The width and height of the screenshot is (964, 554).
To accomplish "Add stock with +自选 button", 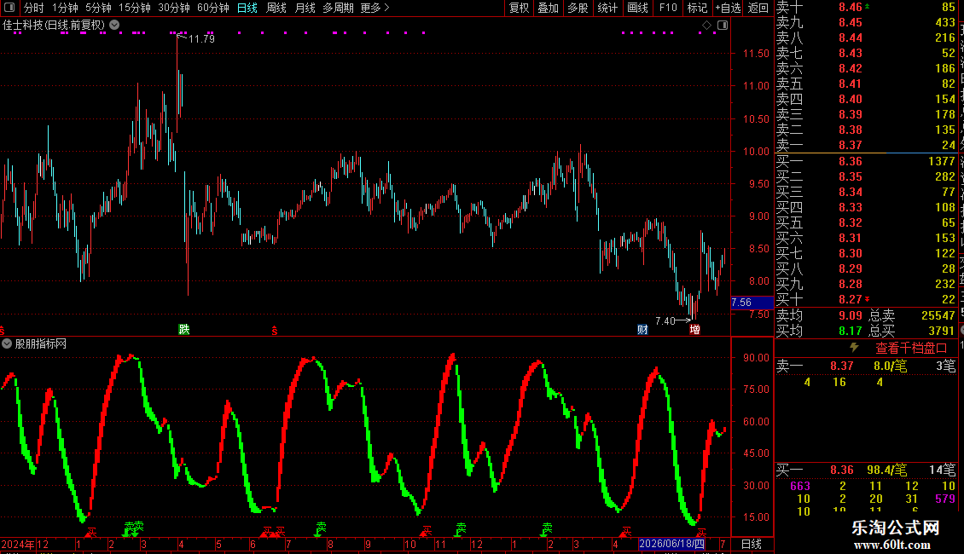I will pos(728,8).
